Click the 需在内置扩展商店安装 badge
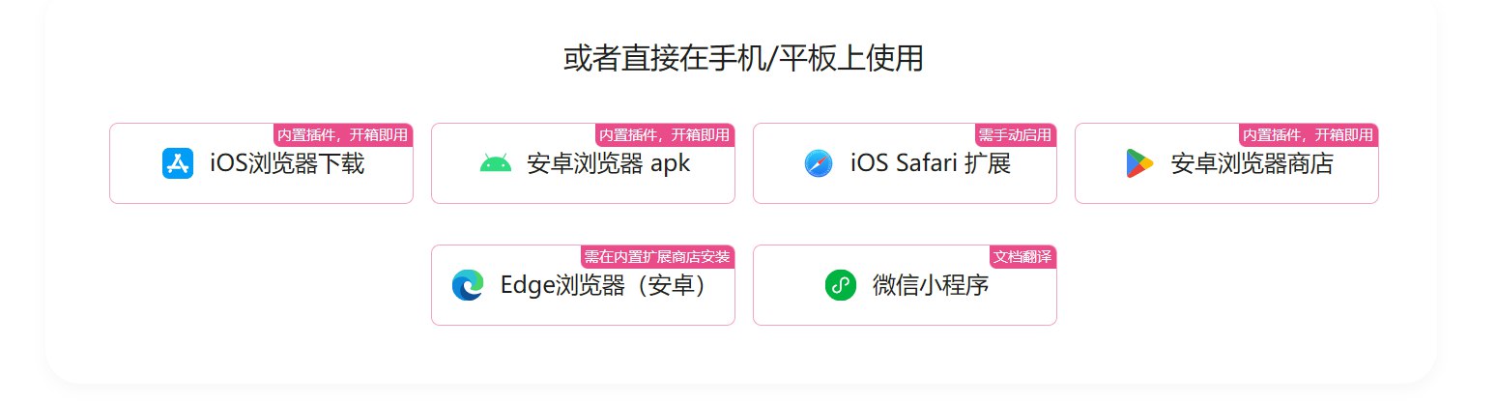 (657, 256)
